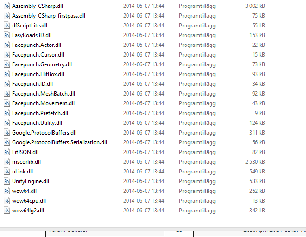Select the wow64lg2.dll file icon
The height and width of the screenshot is (237, 306).
point(6,211)
